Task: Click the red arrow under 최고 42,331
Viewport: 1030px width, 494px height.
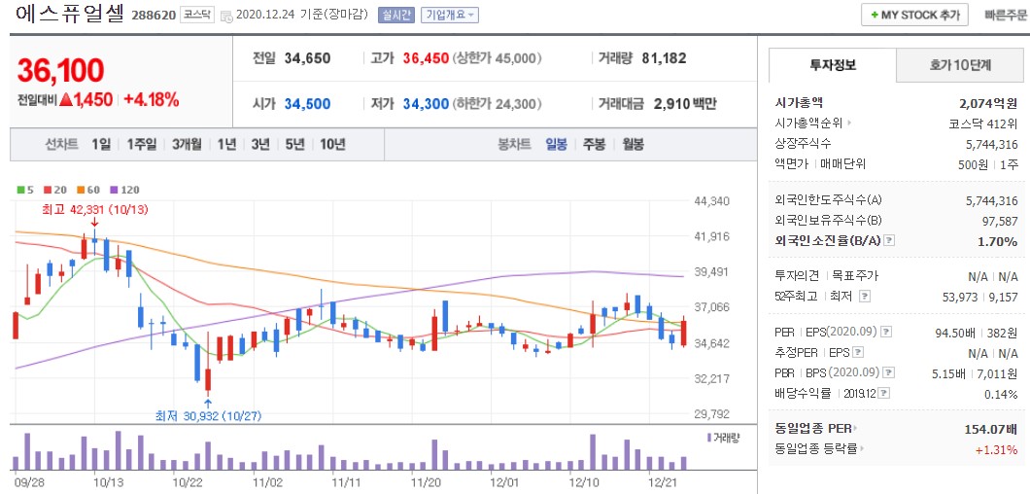Action: (94, 223)
